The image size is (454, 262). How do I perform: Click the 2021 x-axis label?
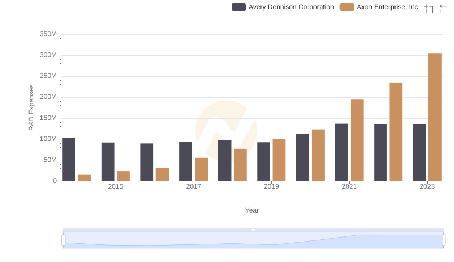tap(349, 186)
